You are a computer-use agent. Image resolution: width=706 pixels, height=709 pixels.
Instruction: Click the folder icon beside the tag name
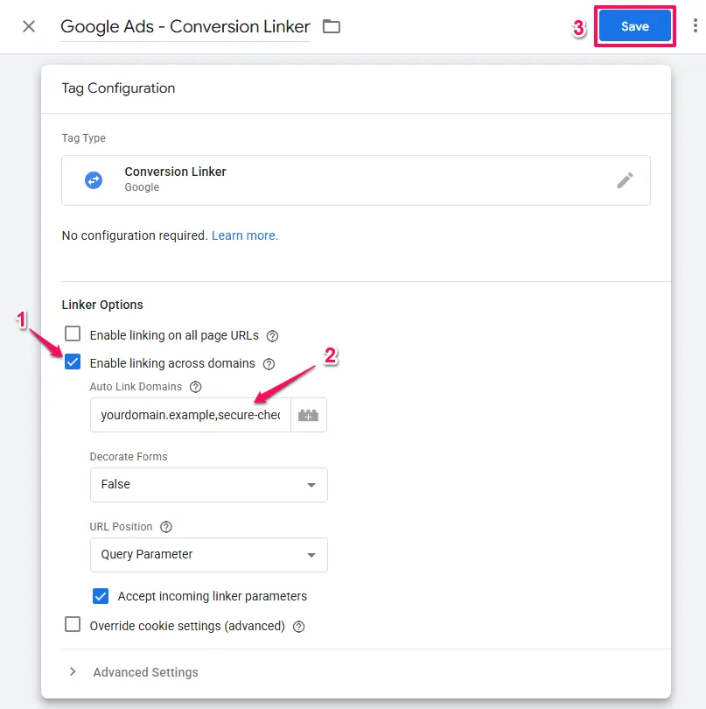tap(331, 26)
